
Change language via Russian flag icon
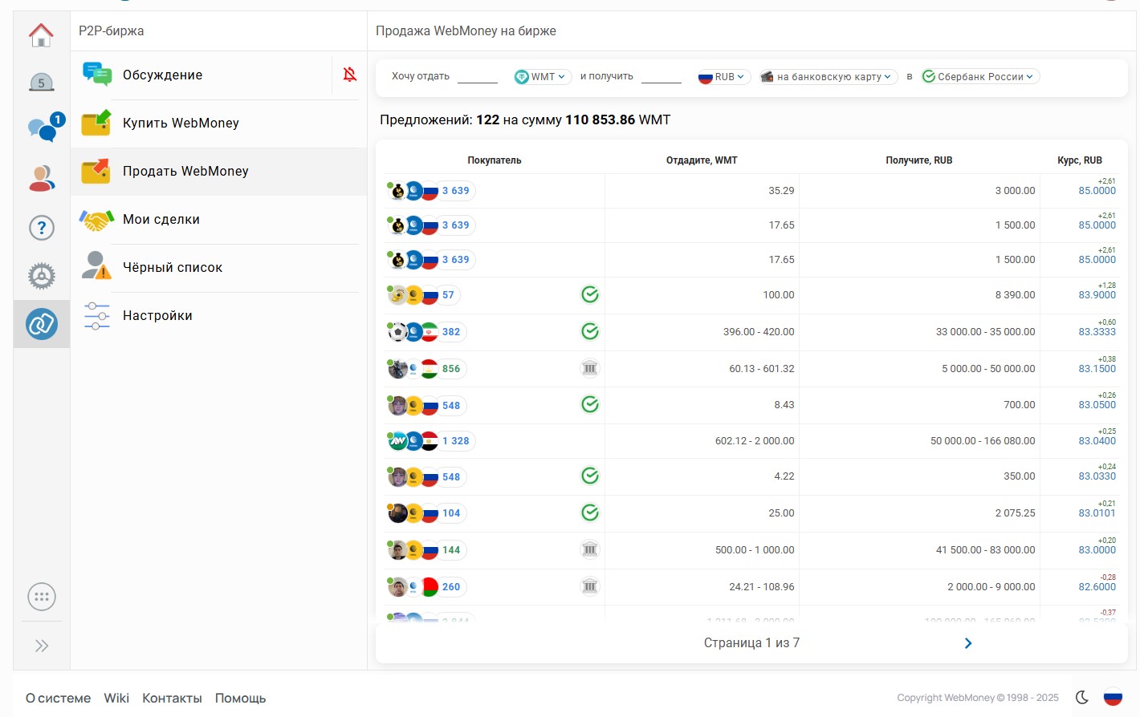tap(1113, 698)
